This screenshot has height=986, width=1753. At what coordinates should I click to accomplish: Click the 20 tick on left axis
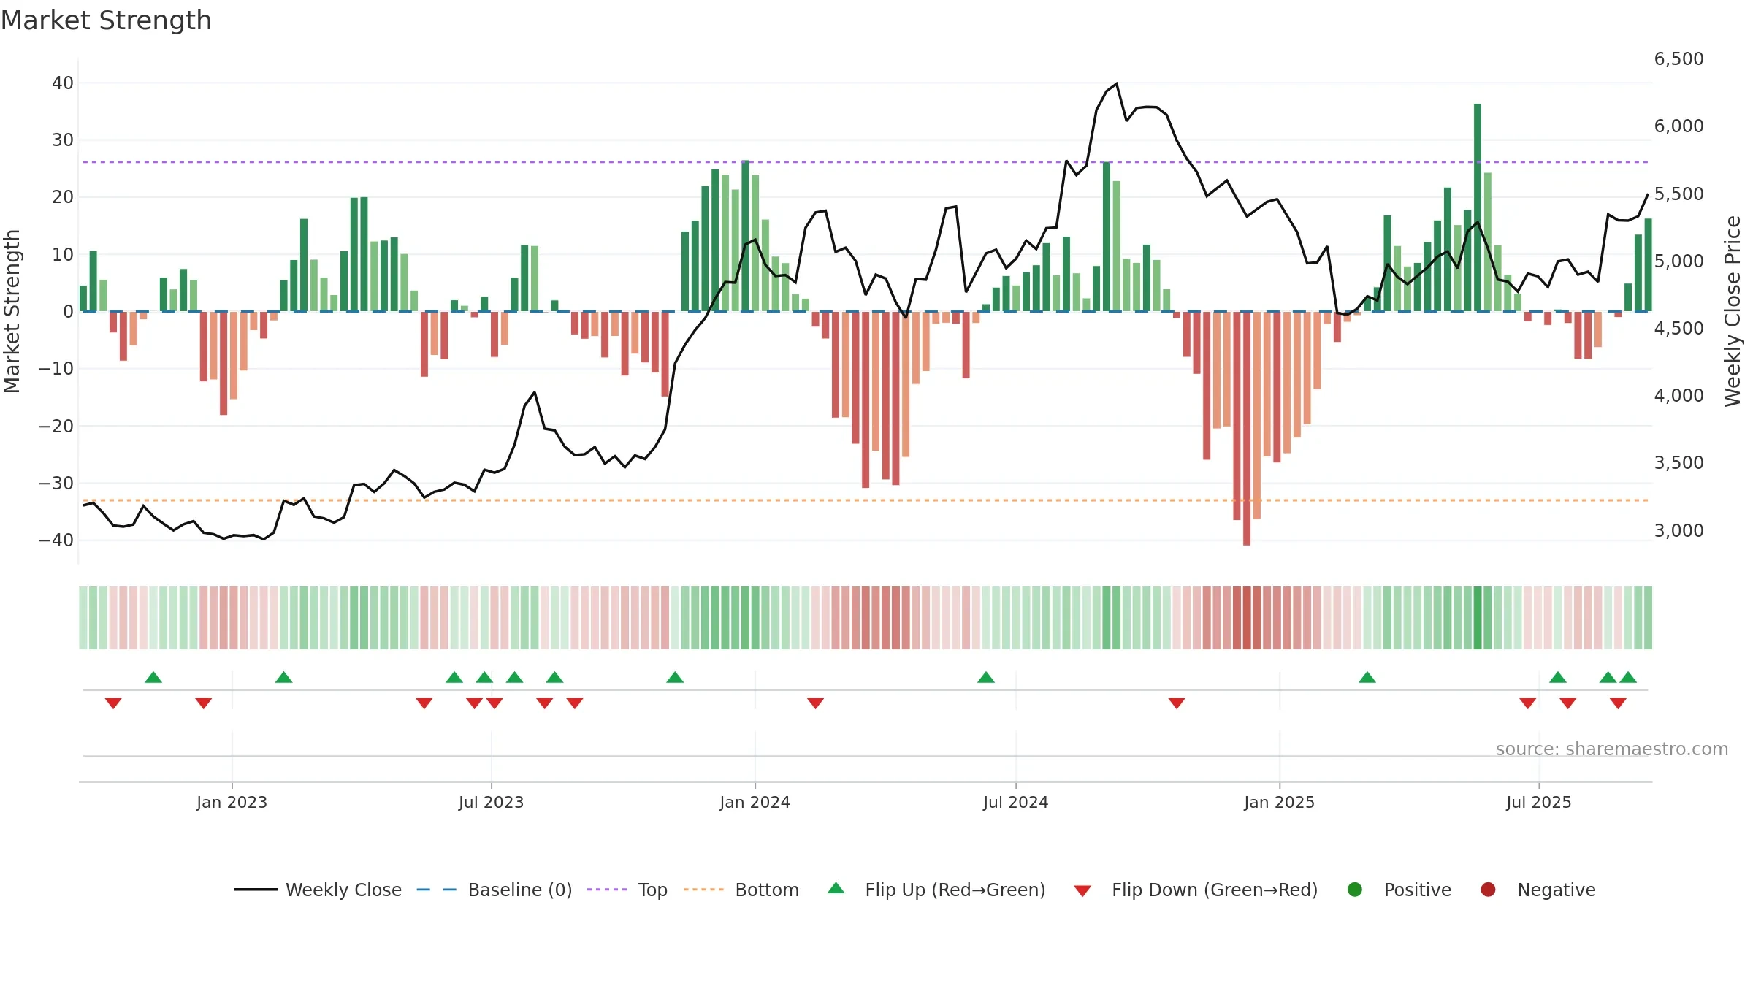(x=63, y=196)
